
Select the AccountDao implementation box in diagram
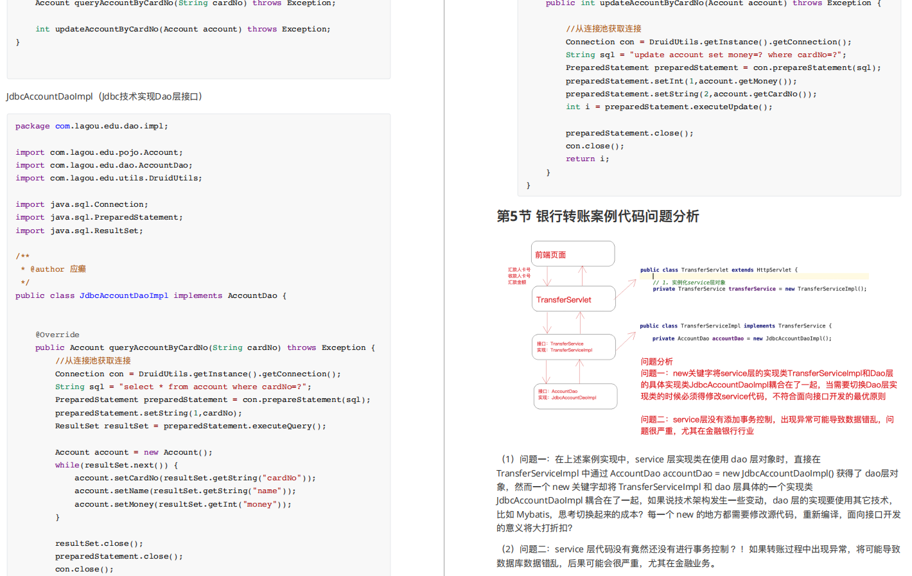[x=575, y=396]
